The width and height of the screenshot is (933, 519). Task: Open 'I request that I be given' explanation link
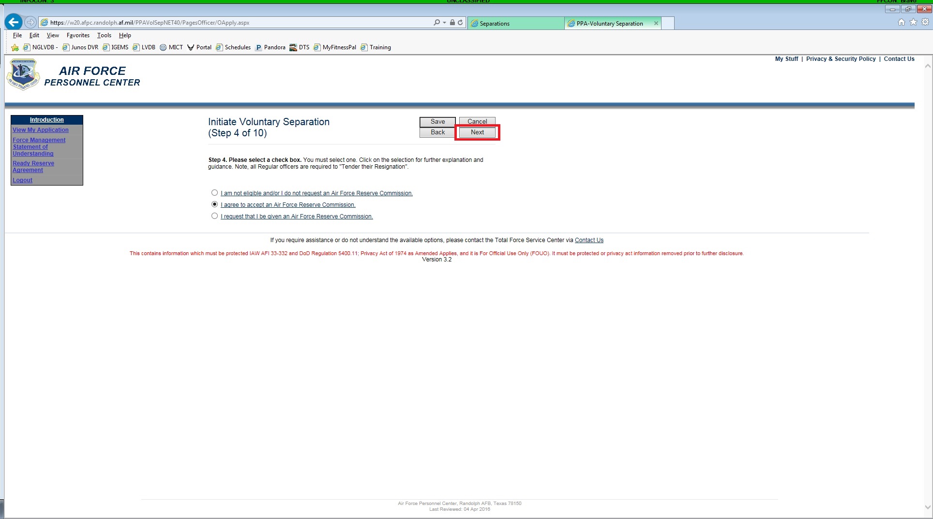pos(297,216)
